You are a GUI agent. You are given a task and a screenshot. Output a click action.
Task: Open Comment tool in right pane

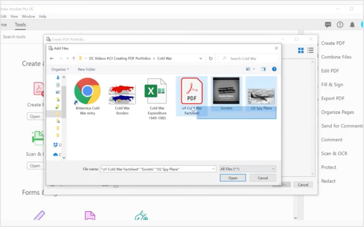(x=332, y=140)
